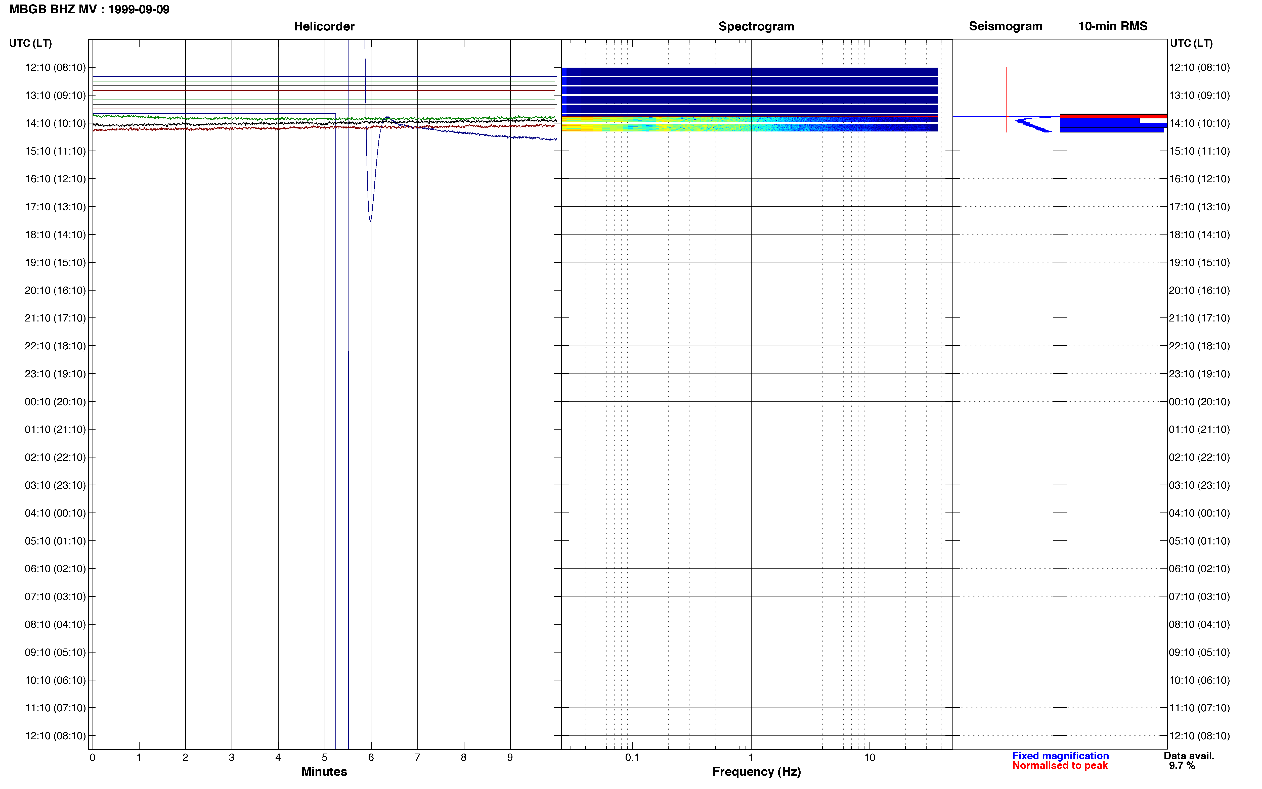This screenshot has width=1262, height=789.
Task: Click the 15:10 (11:10) label on the left axis
Action: 55,151
